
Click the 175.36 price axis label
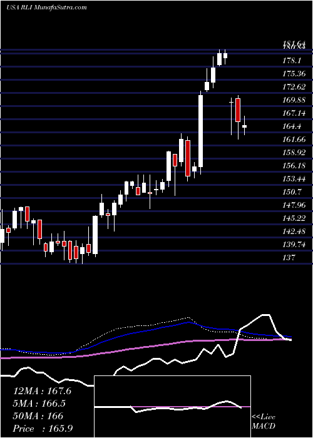click(x=294, y=74)
